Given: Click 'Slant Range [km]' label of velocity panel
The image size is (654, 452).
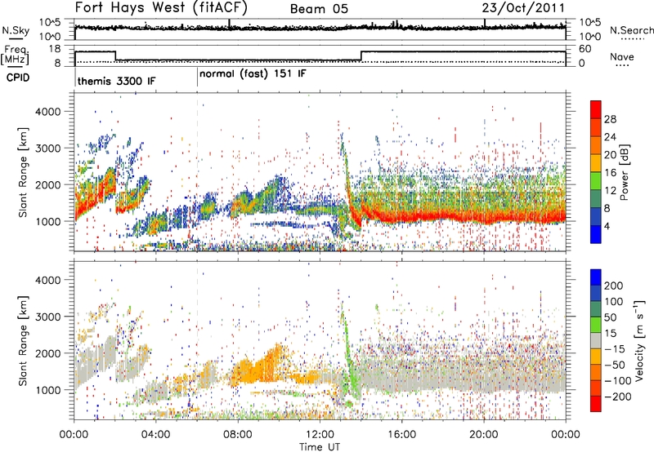Looking at the screenshot, I should point(23,341).
